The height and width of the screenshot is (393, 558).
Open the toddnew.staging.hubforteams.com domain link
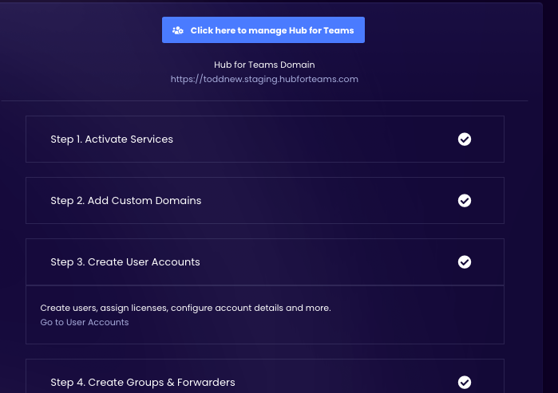point(264,79)
